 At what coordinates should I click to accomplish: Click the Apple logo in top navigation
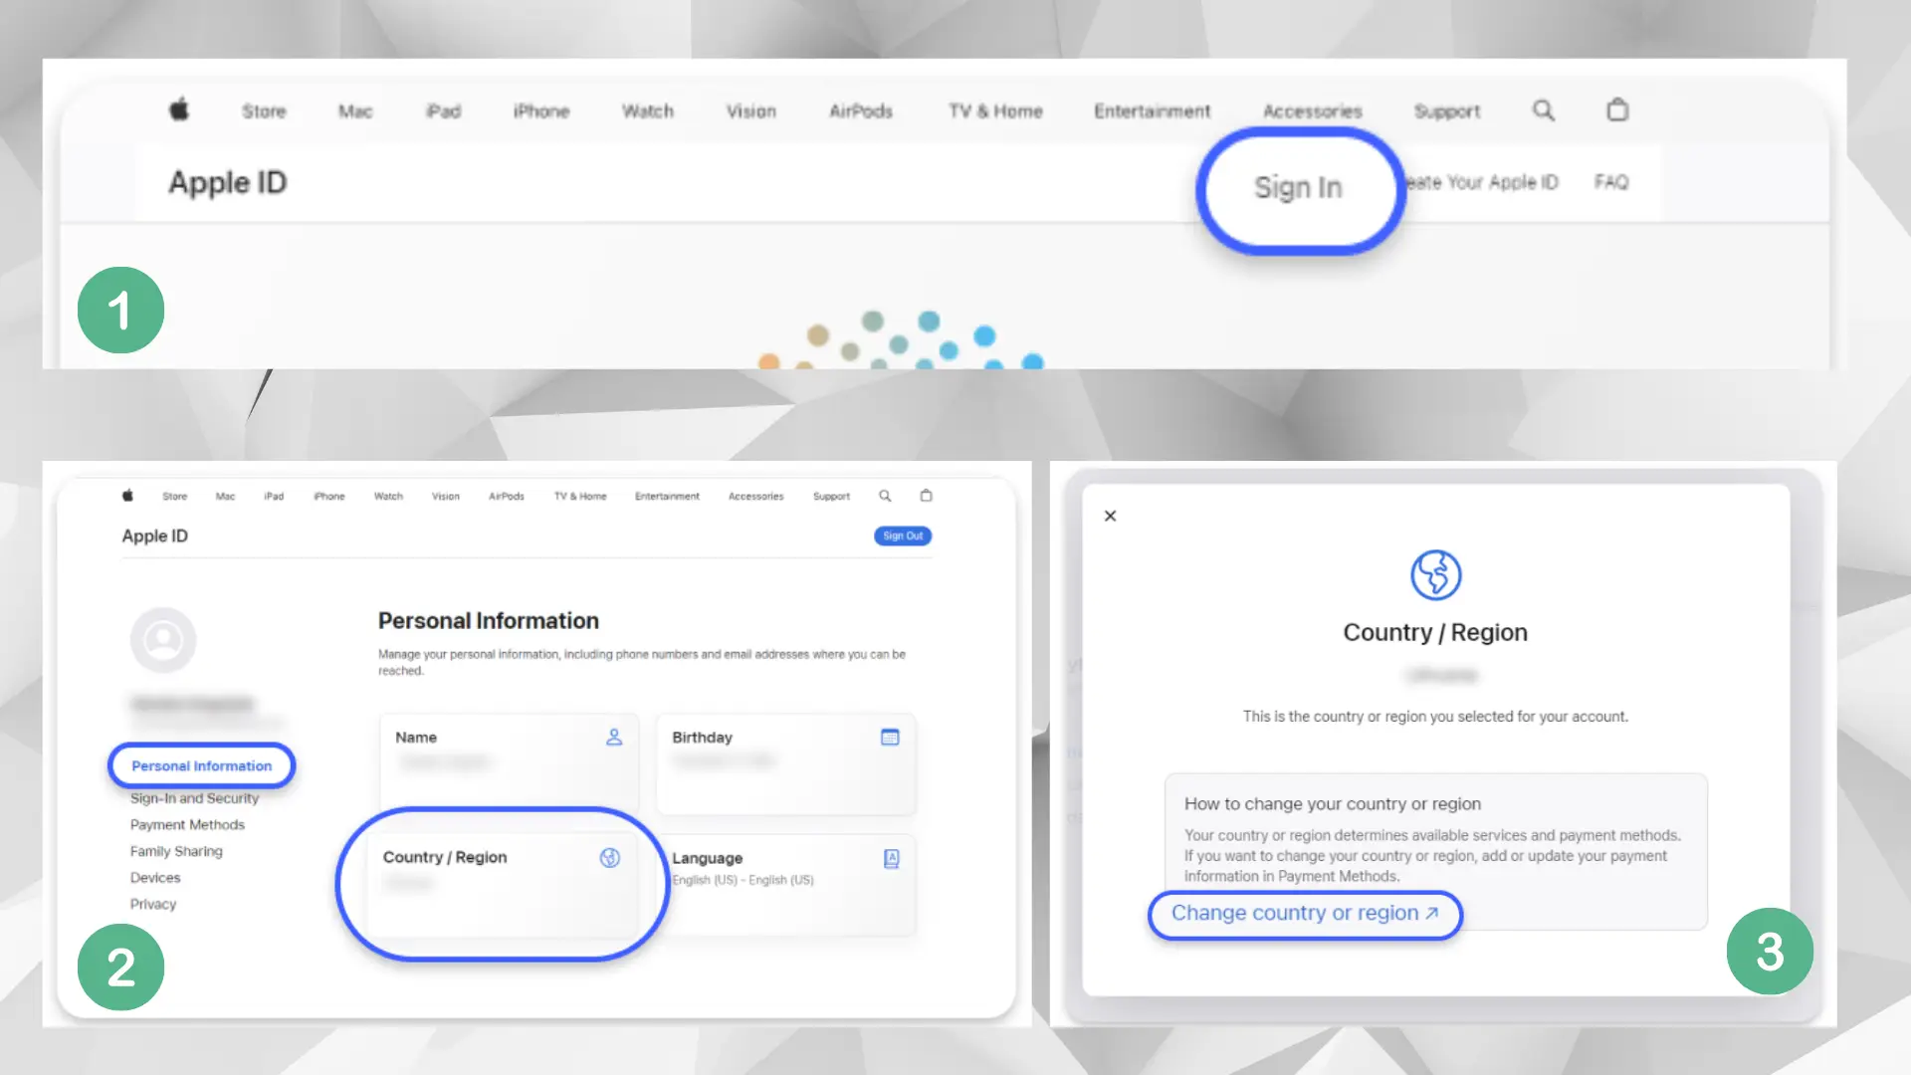coord(179,109)
